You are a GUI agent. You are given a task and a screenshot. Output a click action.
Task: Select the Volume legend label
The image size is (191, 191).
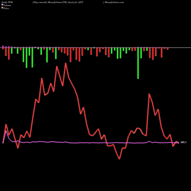pyautogui.click(x=7, y=5)
